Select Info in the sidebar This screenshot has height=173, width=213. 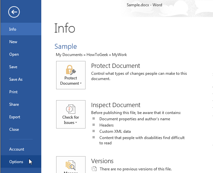(x=13, y=29)
